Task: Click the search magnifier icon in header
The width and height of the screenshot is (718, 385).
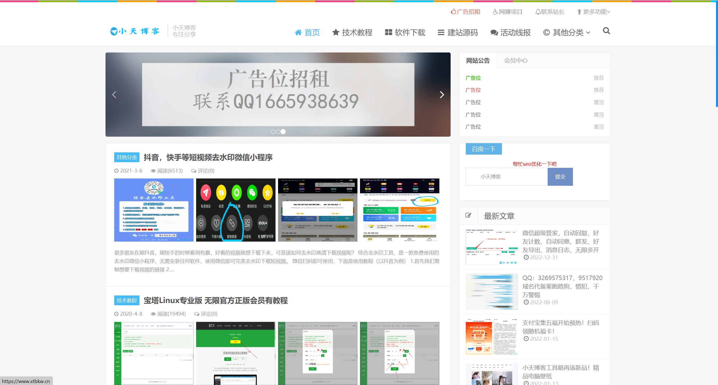Action: point(606,31)
